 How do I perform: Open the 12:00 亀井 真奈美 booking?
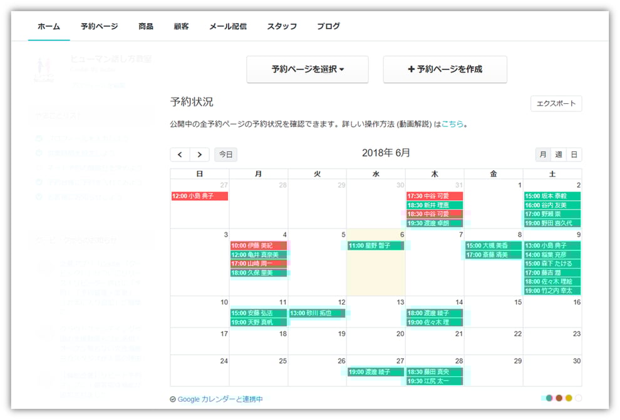[259, 255]
